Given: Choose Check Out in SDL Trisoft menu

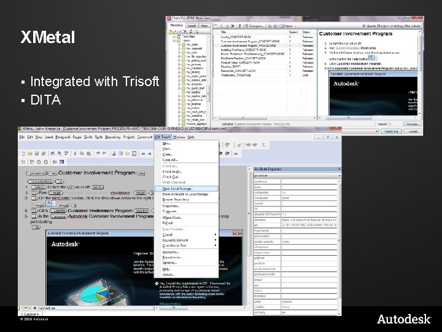Looking at the screenshot, I should click(187, 176).
